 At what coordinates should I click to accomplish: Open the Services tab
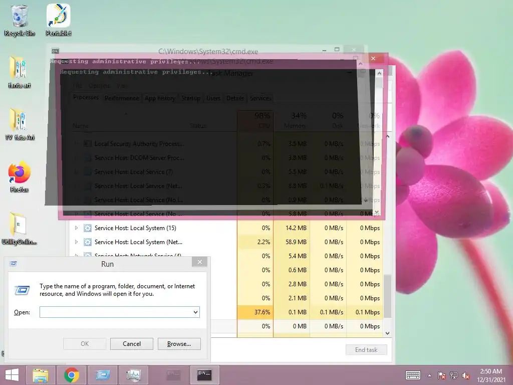[x=261, y=98]
